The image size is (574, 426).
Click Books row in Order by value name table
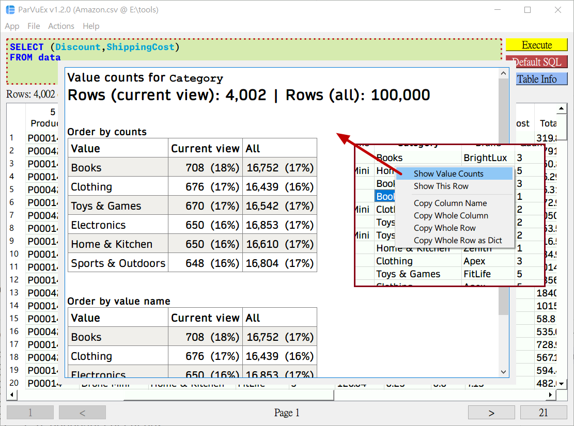192,337
